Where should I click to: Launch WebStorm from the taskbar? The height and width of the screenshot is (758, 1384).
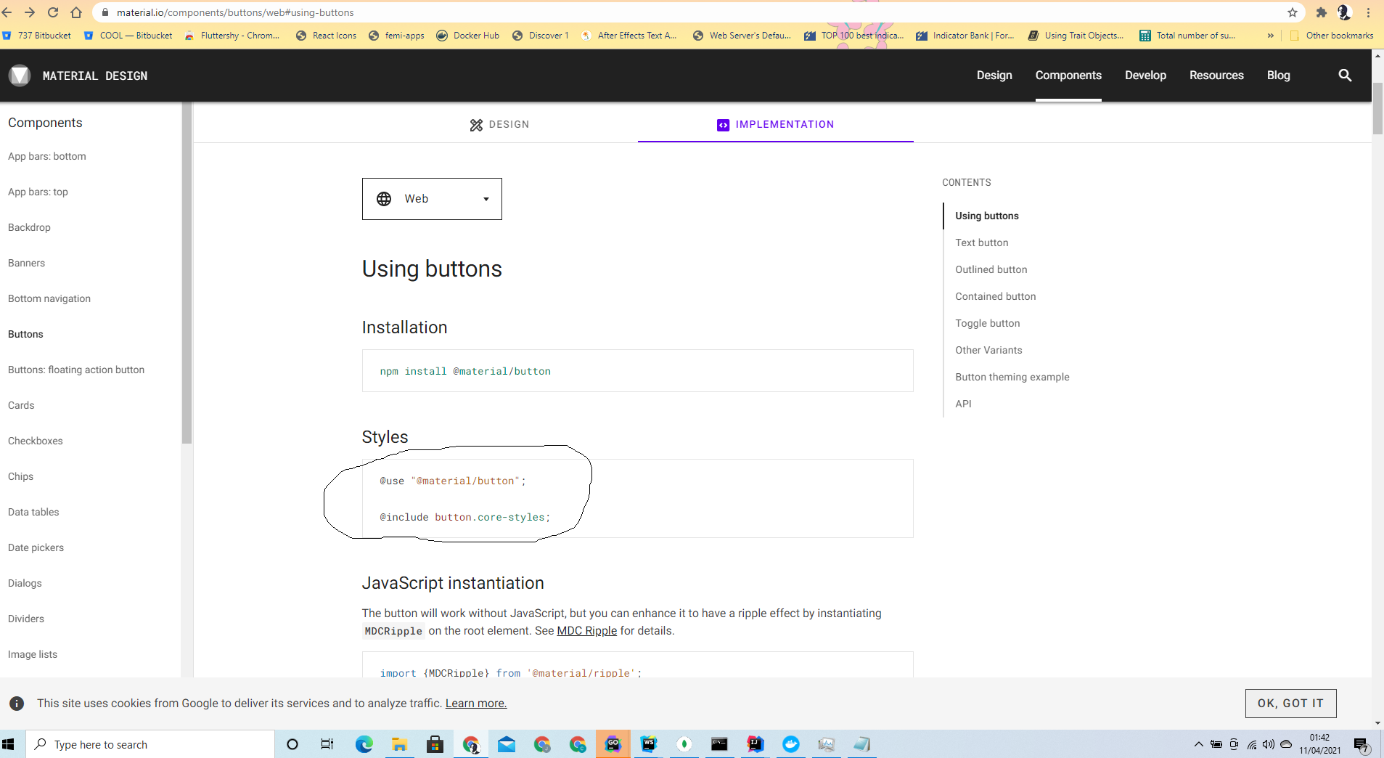pos(649,743)
